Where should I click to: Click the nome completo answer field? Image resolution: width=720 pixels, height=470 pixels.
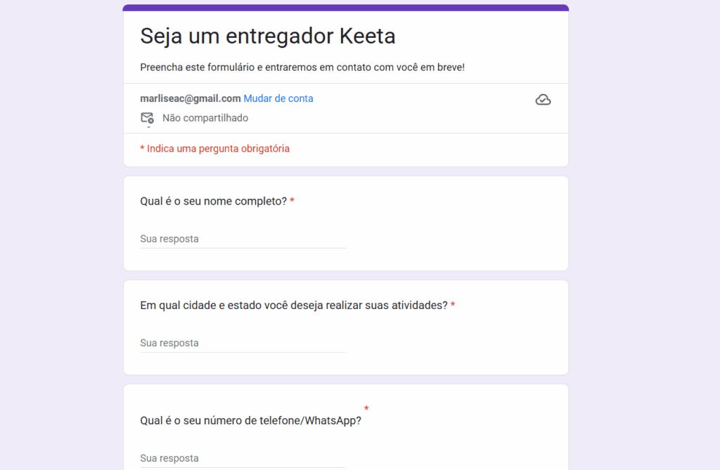pos(243,239)
